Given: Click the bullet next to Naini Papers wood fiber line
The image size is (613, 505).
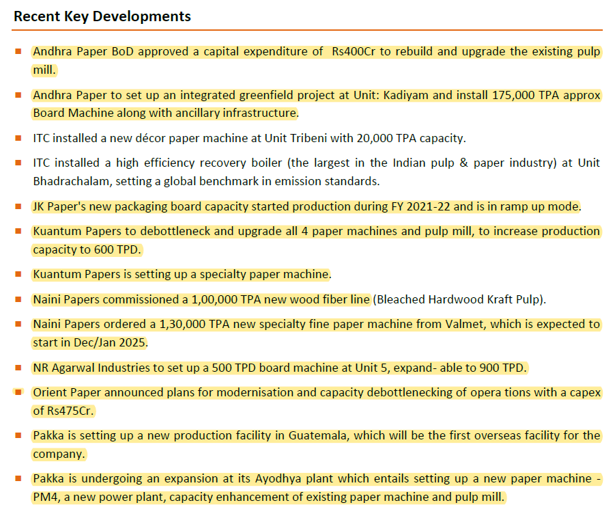Looking at the screenshot, I should point(18,299).
